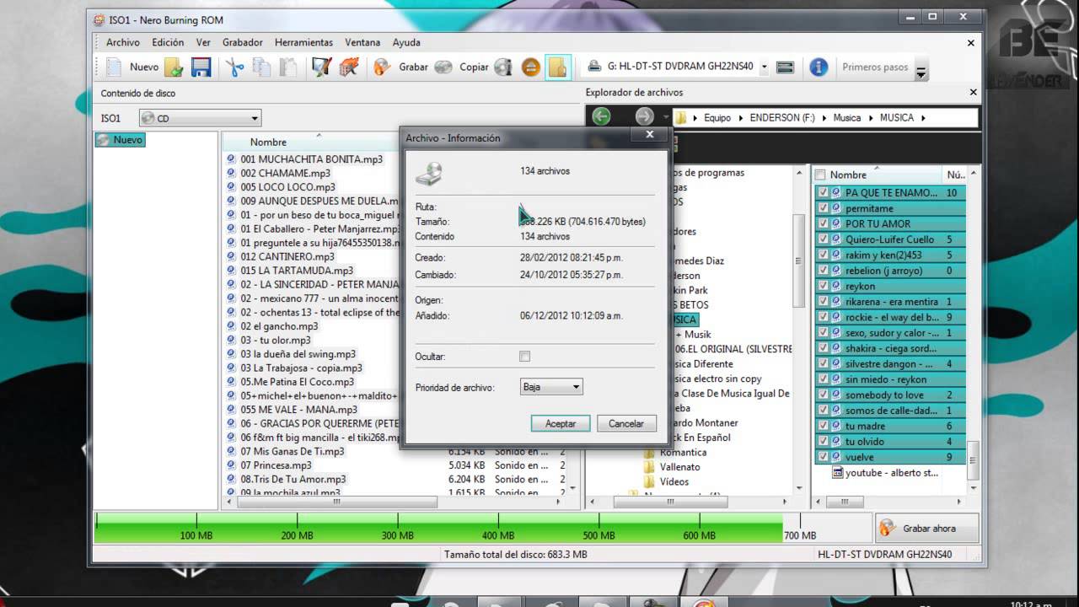
Task: Click the Copiar disc copy icon
Action: pos(443,67)
